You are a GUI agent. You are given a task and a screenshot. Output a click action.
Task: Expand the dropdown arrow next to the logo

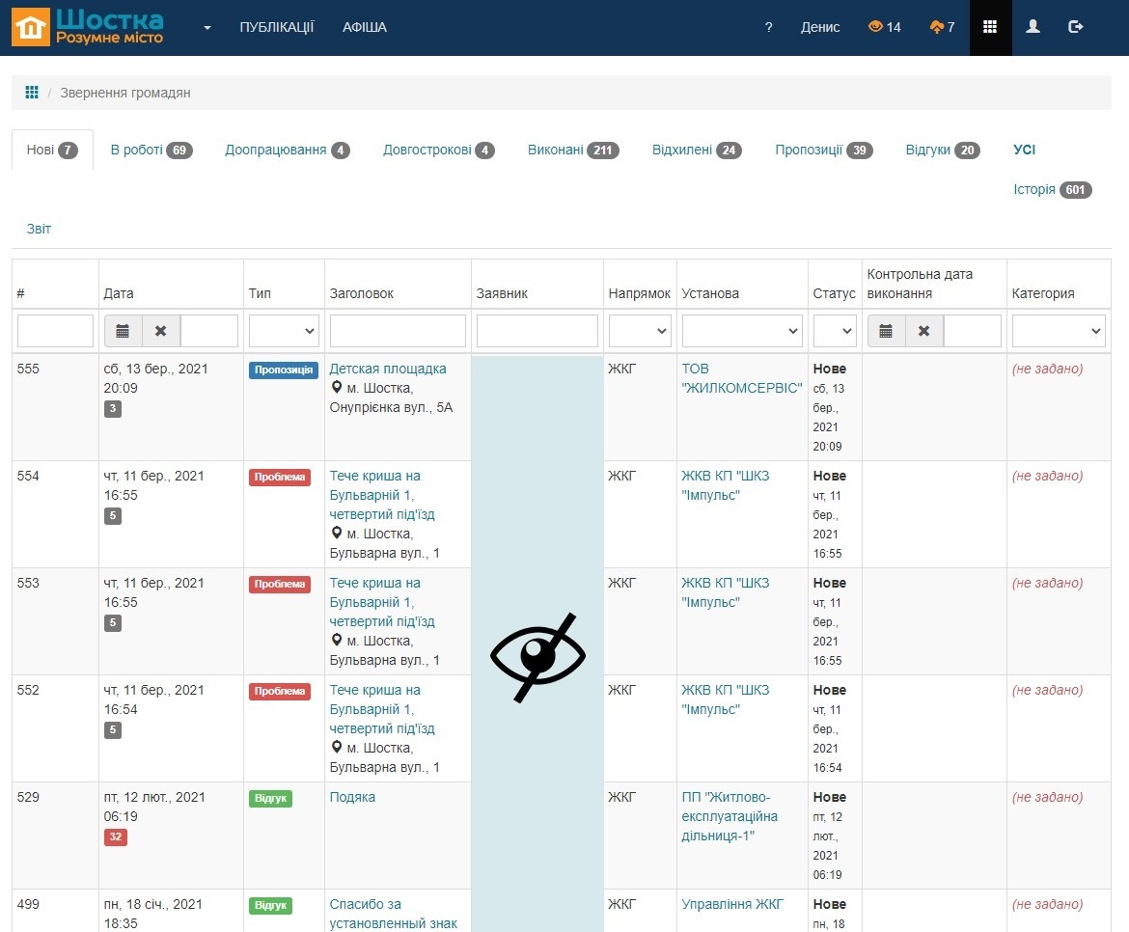click(x=207, y=28)
